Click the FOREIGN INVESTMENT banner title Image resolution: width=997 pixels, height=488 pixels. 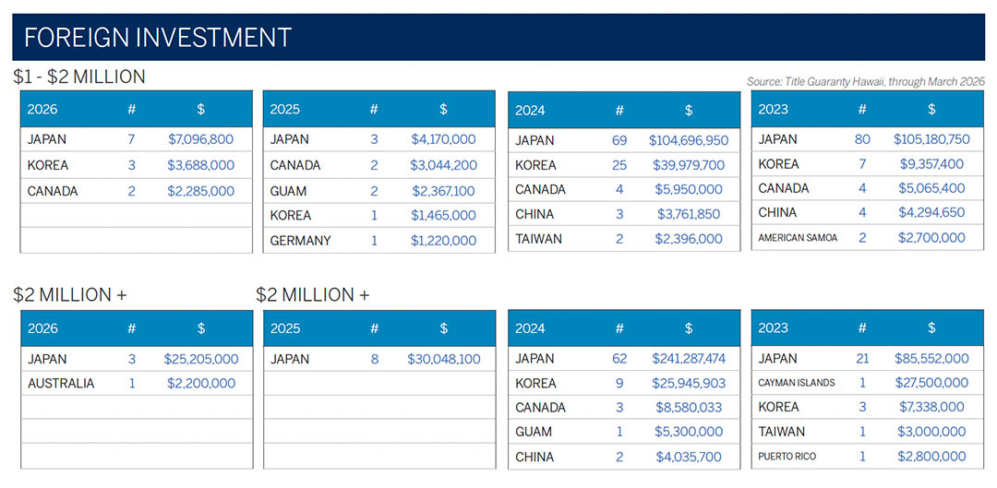(x=158, y=38)
